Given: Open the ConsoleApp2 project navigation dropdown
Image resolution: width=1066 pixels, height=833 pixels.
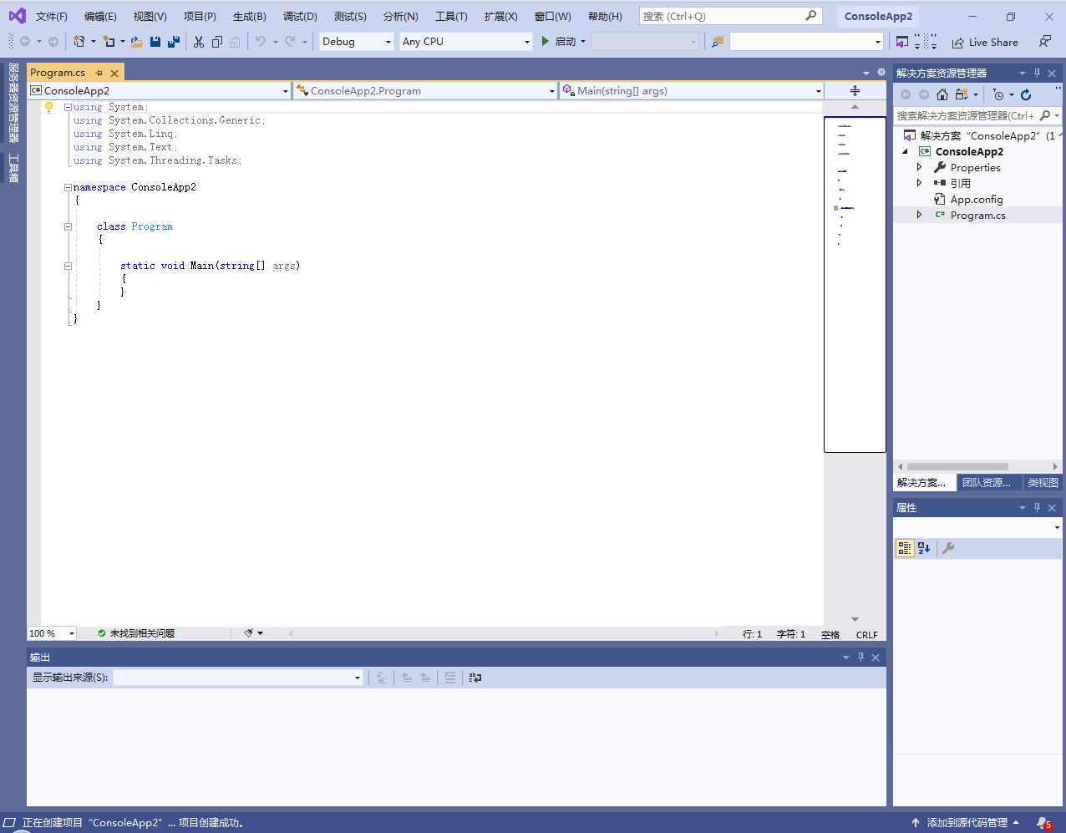Looking at the screenshot, I should pos(159,90).
